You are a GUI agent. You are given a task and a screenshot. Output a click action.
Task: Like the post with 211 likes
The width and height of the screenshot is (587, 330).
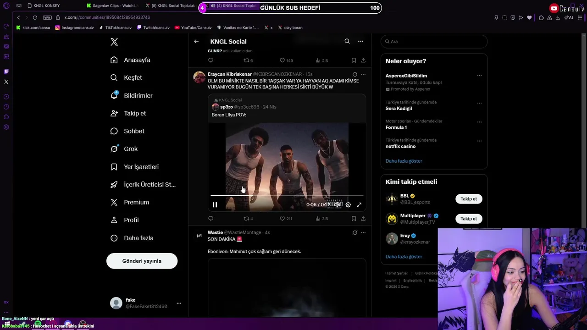tap(286, 219)
